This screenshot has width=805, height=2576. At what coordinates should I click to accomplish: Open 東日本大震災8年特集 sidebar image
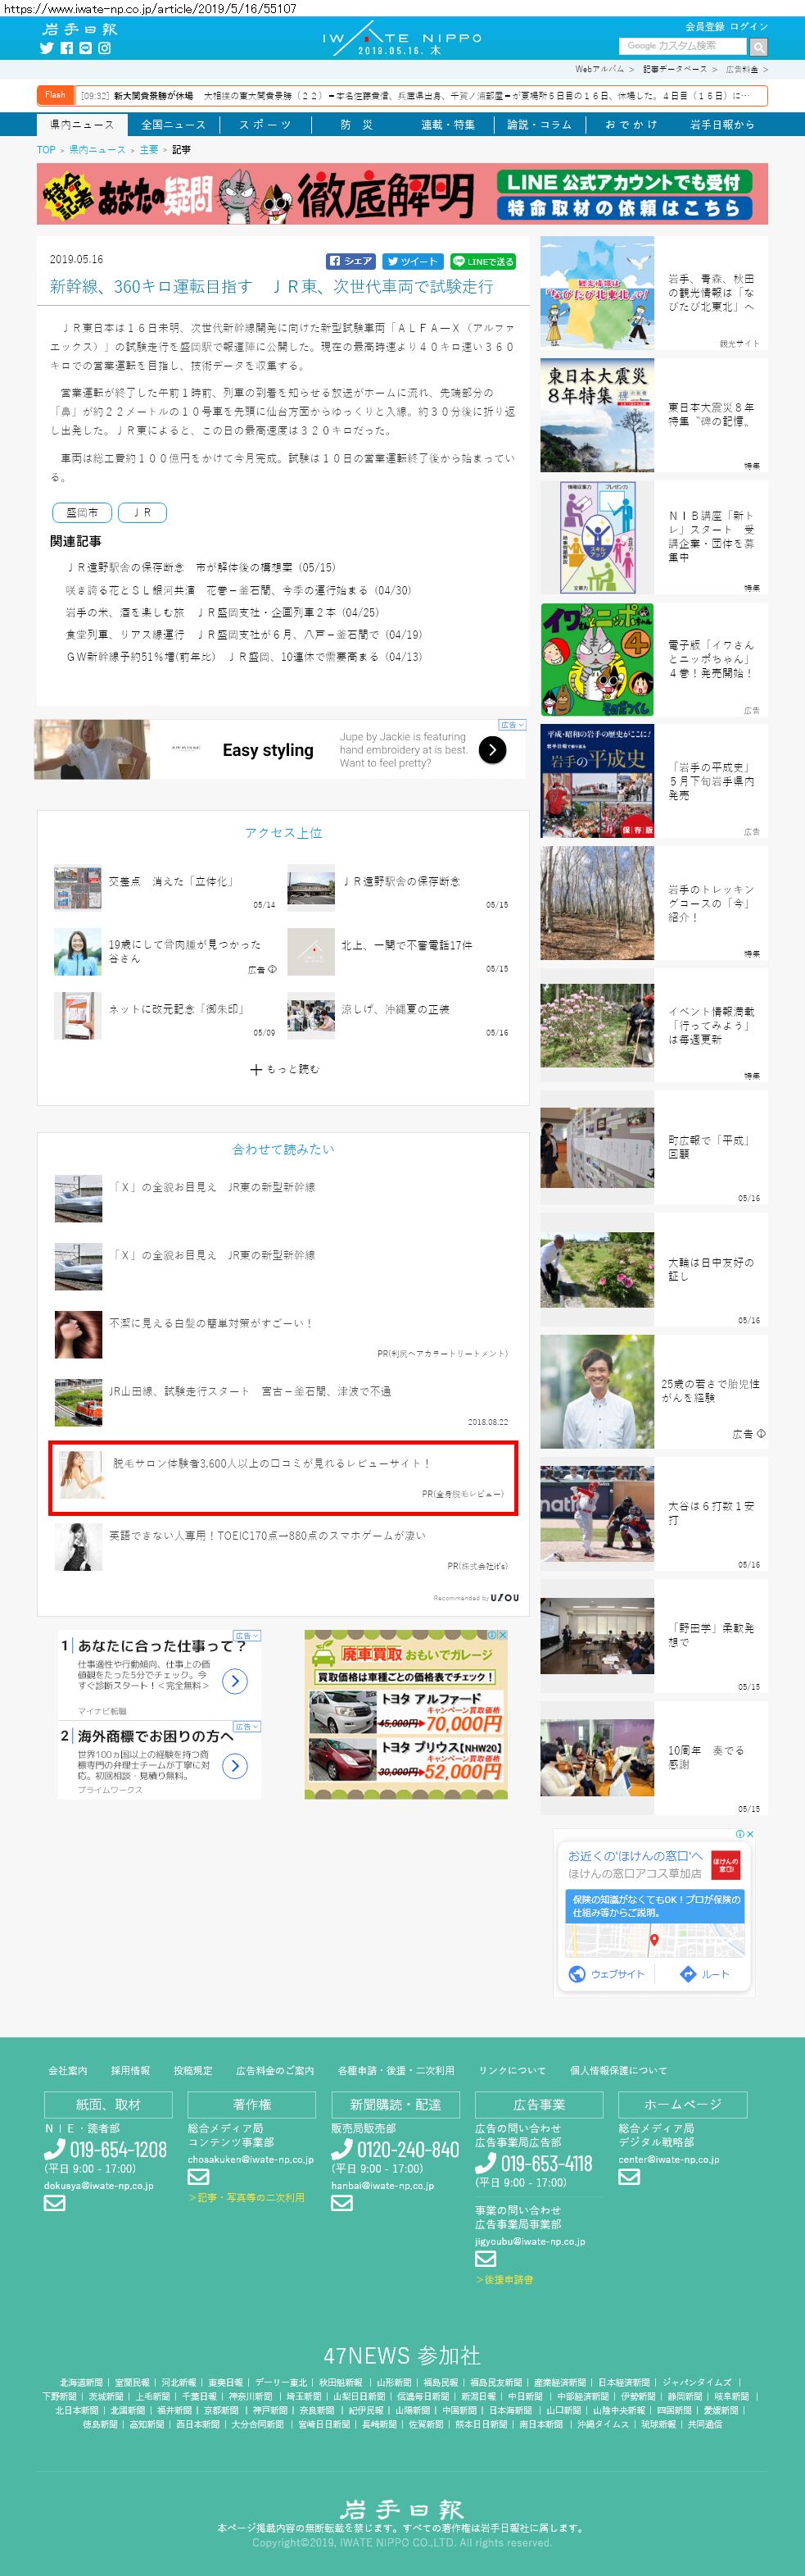coord(597,414)
